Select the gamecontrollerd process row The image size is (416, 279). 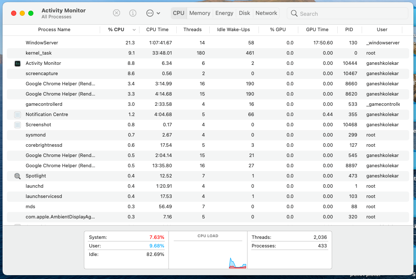point(208,104)
